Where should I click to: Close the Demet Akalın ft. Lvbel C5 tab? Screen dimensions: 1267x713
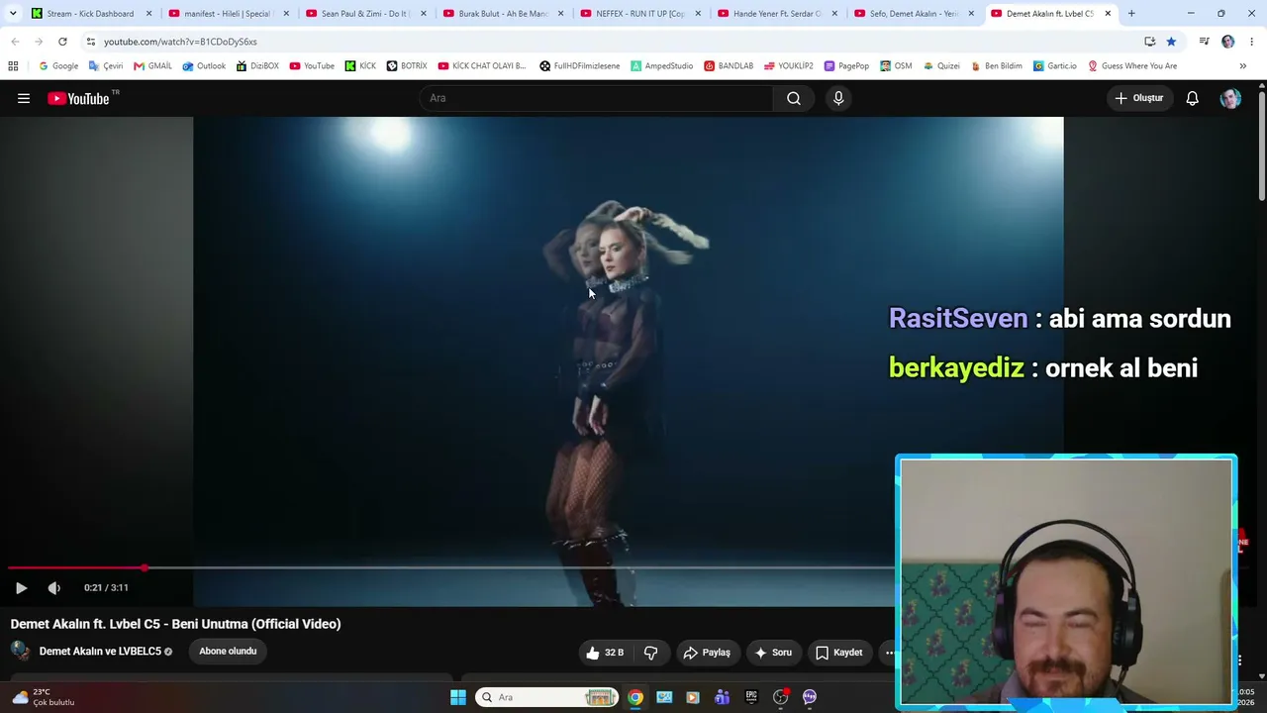1108,14
